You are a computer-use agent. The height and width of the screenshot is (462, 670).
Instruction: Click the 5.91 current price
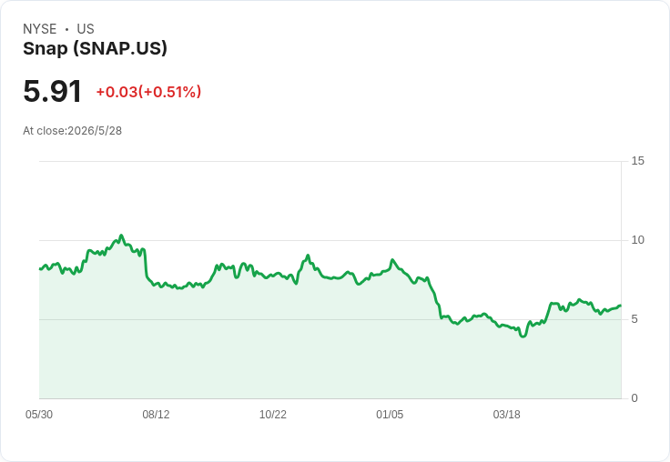tap(52, 91)
